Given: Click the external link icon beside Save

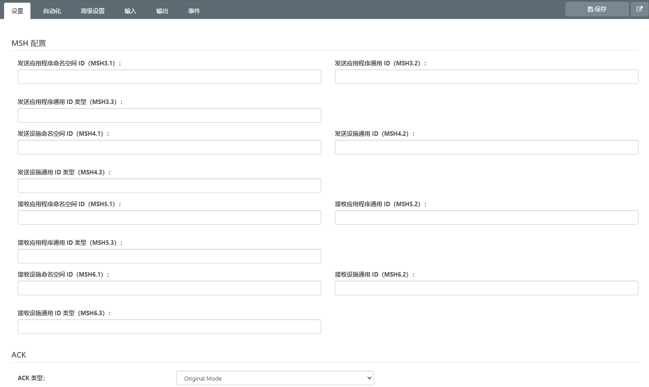Looking at the screenshot, I should coord(639,9).
